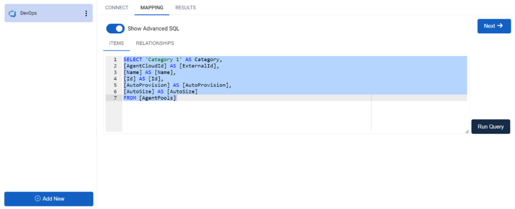
Task: Click the Run Query button
Action: [x=491, y=127]
